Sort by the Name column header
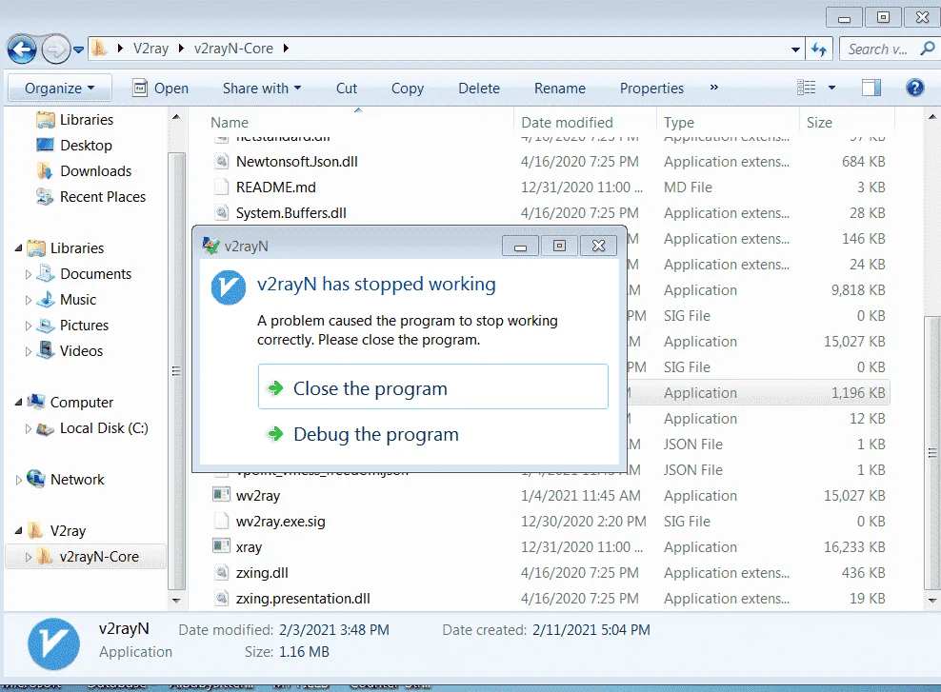Viewport: 941px width, 692px height. [230, 123]
